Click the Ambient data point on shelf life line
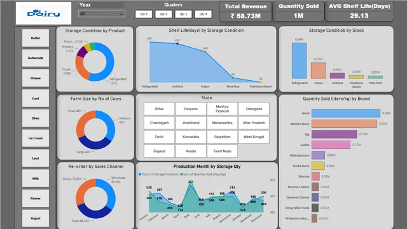 coord(177,44)
